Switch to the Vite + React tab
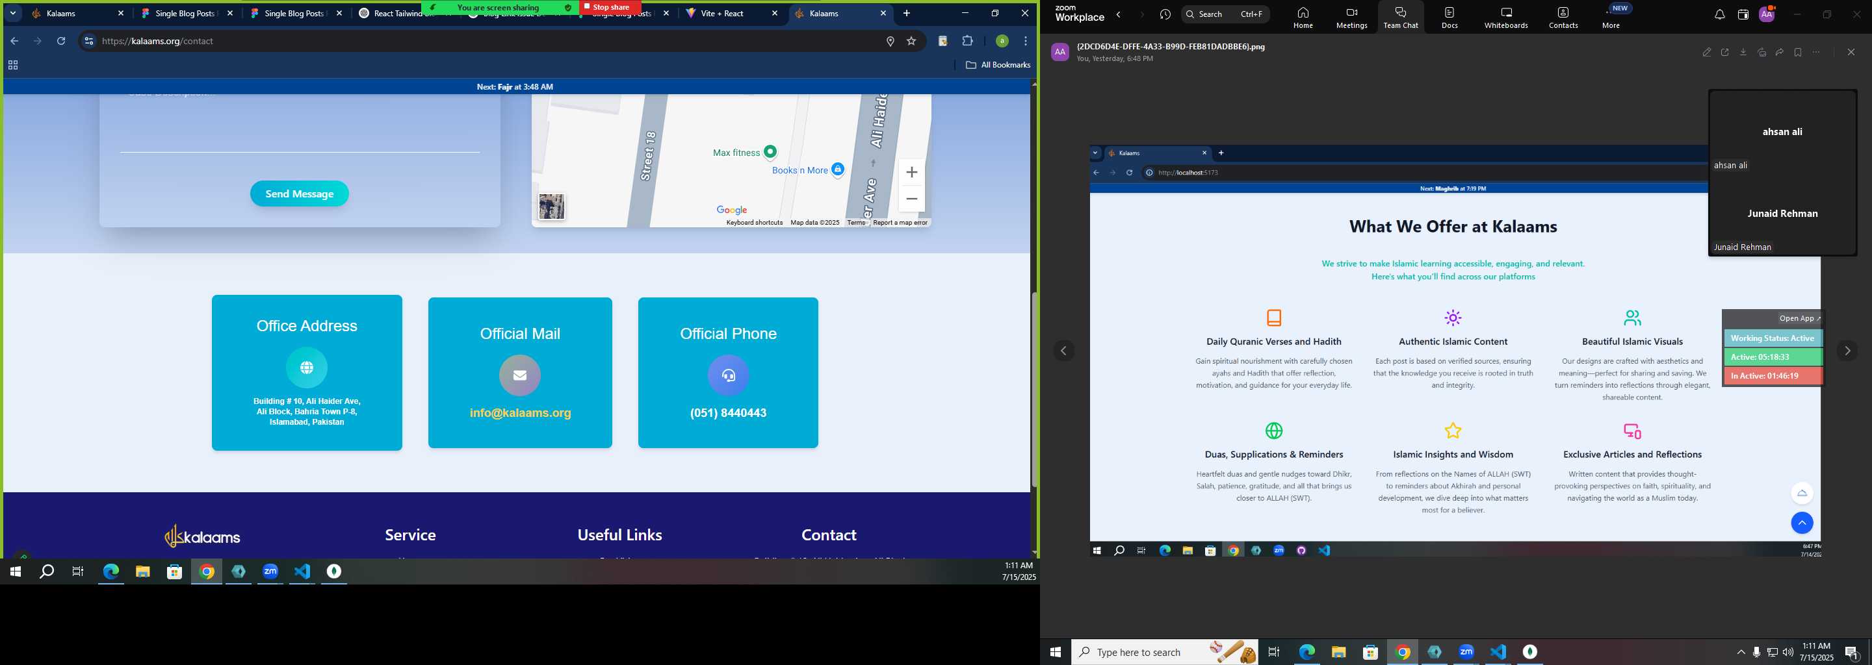 tap(733, 13)
